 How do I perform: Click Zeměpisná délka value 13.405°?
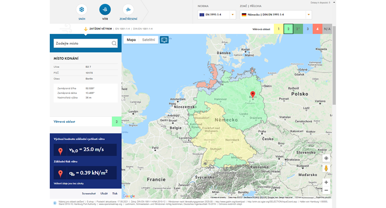pos(90,93)
